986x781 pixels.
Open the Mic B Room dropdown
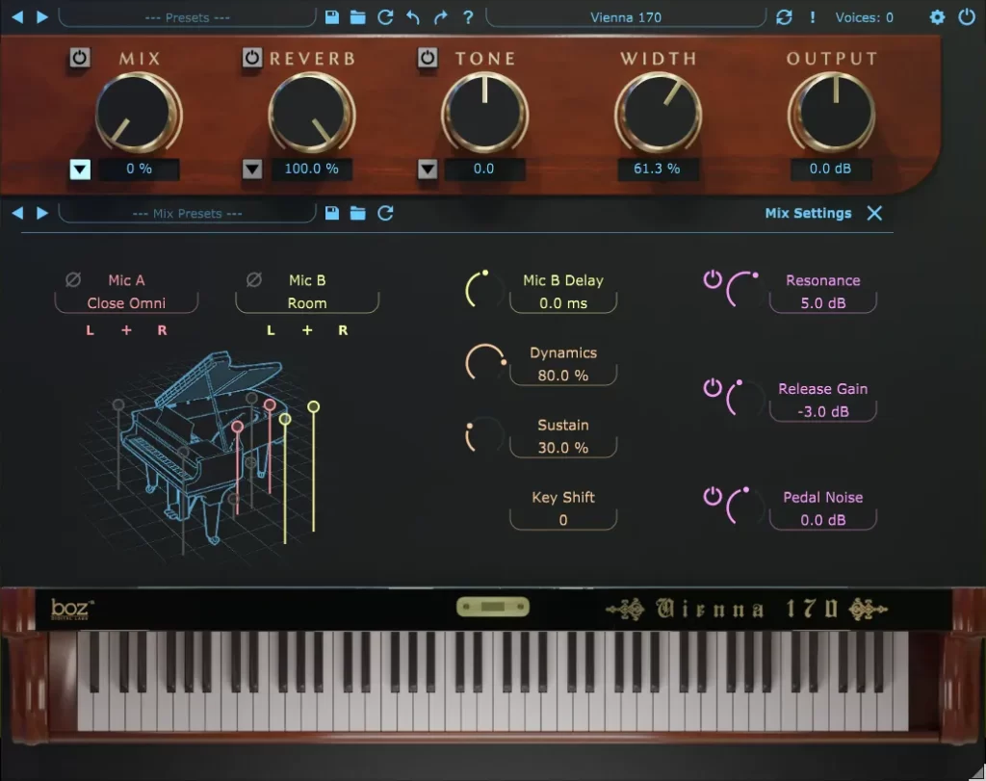[x=307, y=303]
